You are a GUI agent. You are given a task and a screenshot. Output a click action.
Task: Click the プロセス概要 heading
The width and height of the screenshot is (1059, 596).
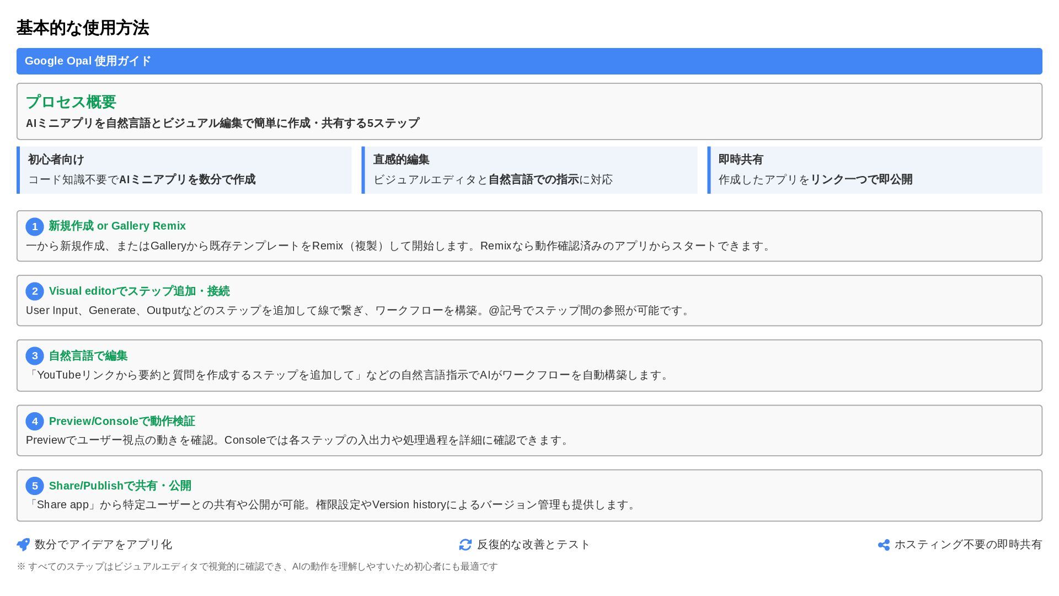coord(71,102)
